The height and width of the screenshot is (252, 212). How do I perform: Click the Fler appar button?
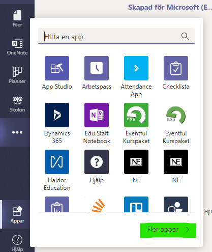(168, 230)
